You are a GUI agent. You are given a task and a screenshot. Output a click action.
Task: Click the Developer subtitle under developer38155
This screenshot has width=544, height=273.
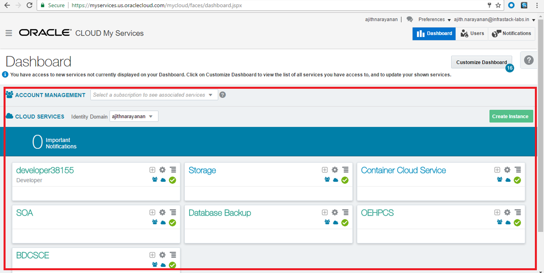(x=29, y=180)
